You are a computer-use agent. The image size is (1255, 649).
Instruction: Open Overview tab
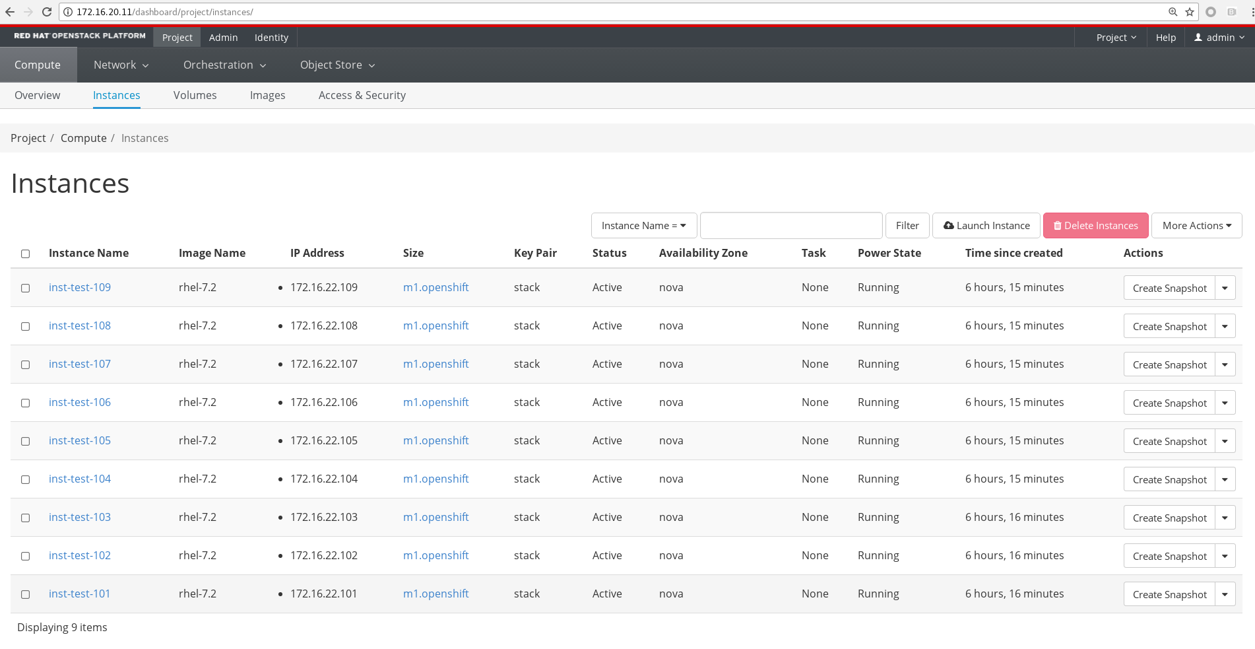pyautogui.click(x=37, y=95)
